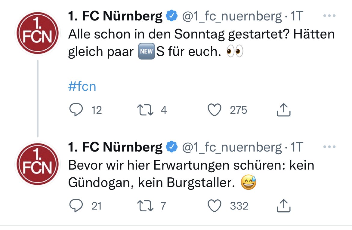
Task: Open the 1T timestamp of second tweet
Action: tap(297, 147)
